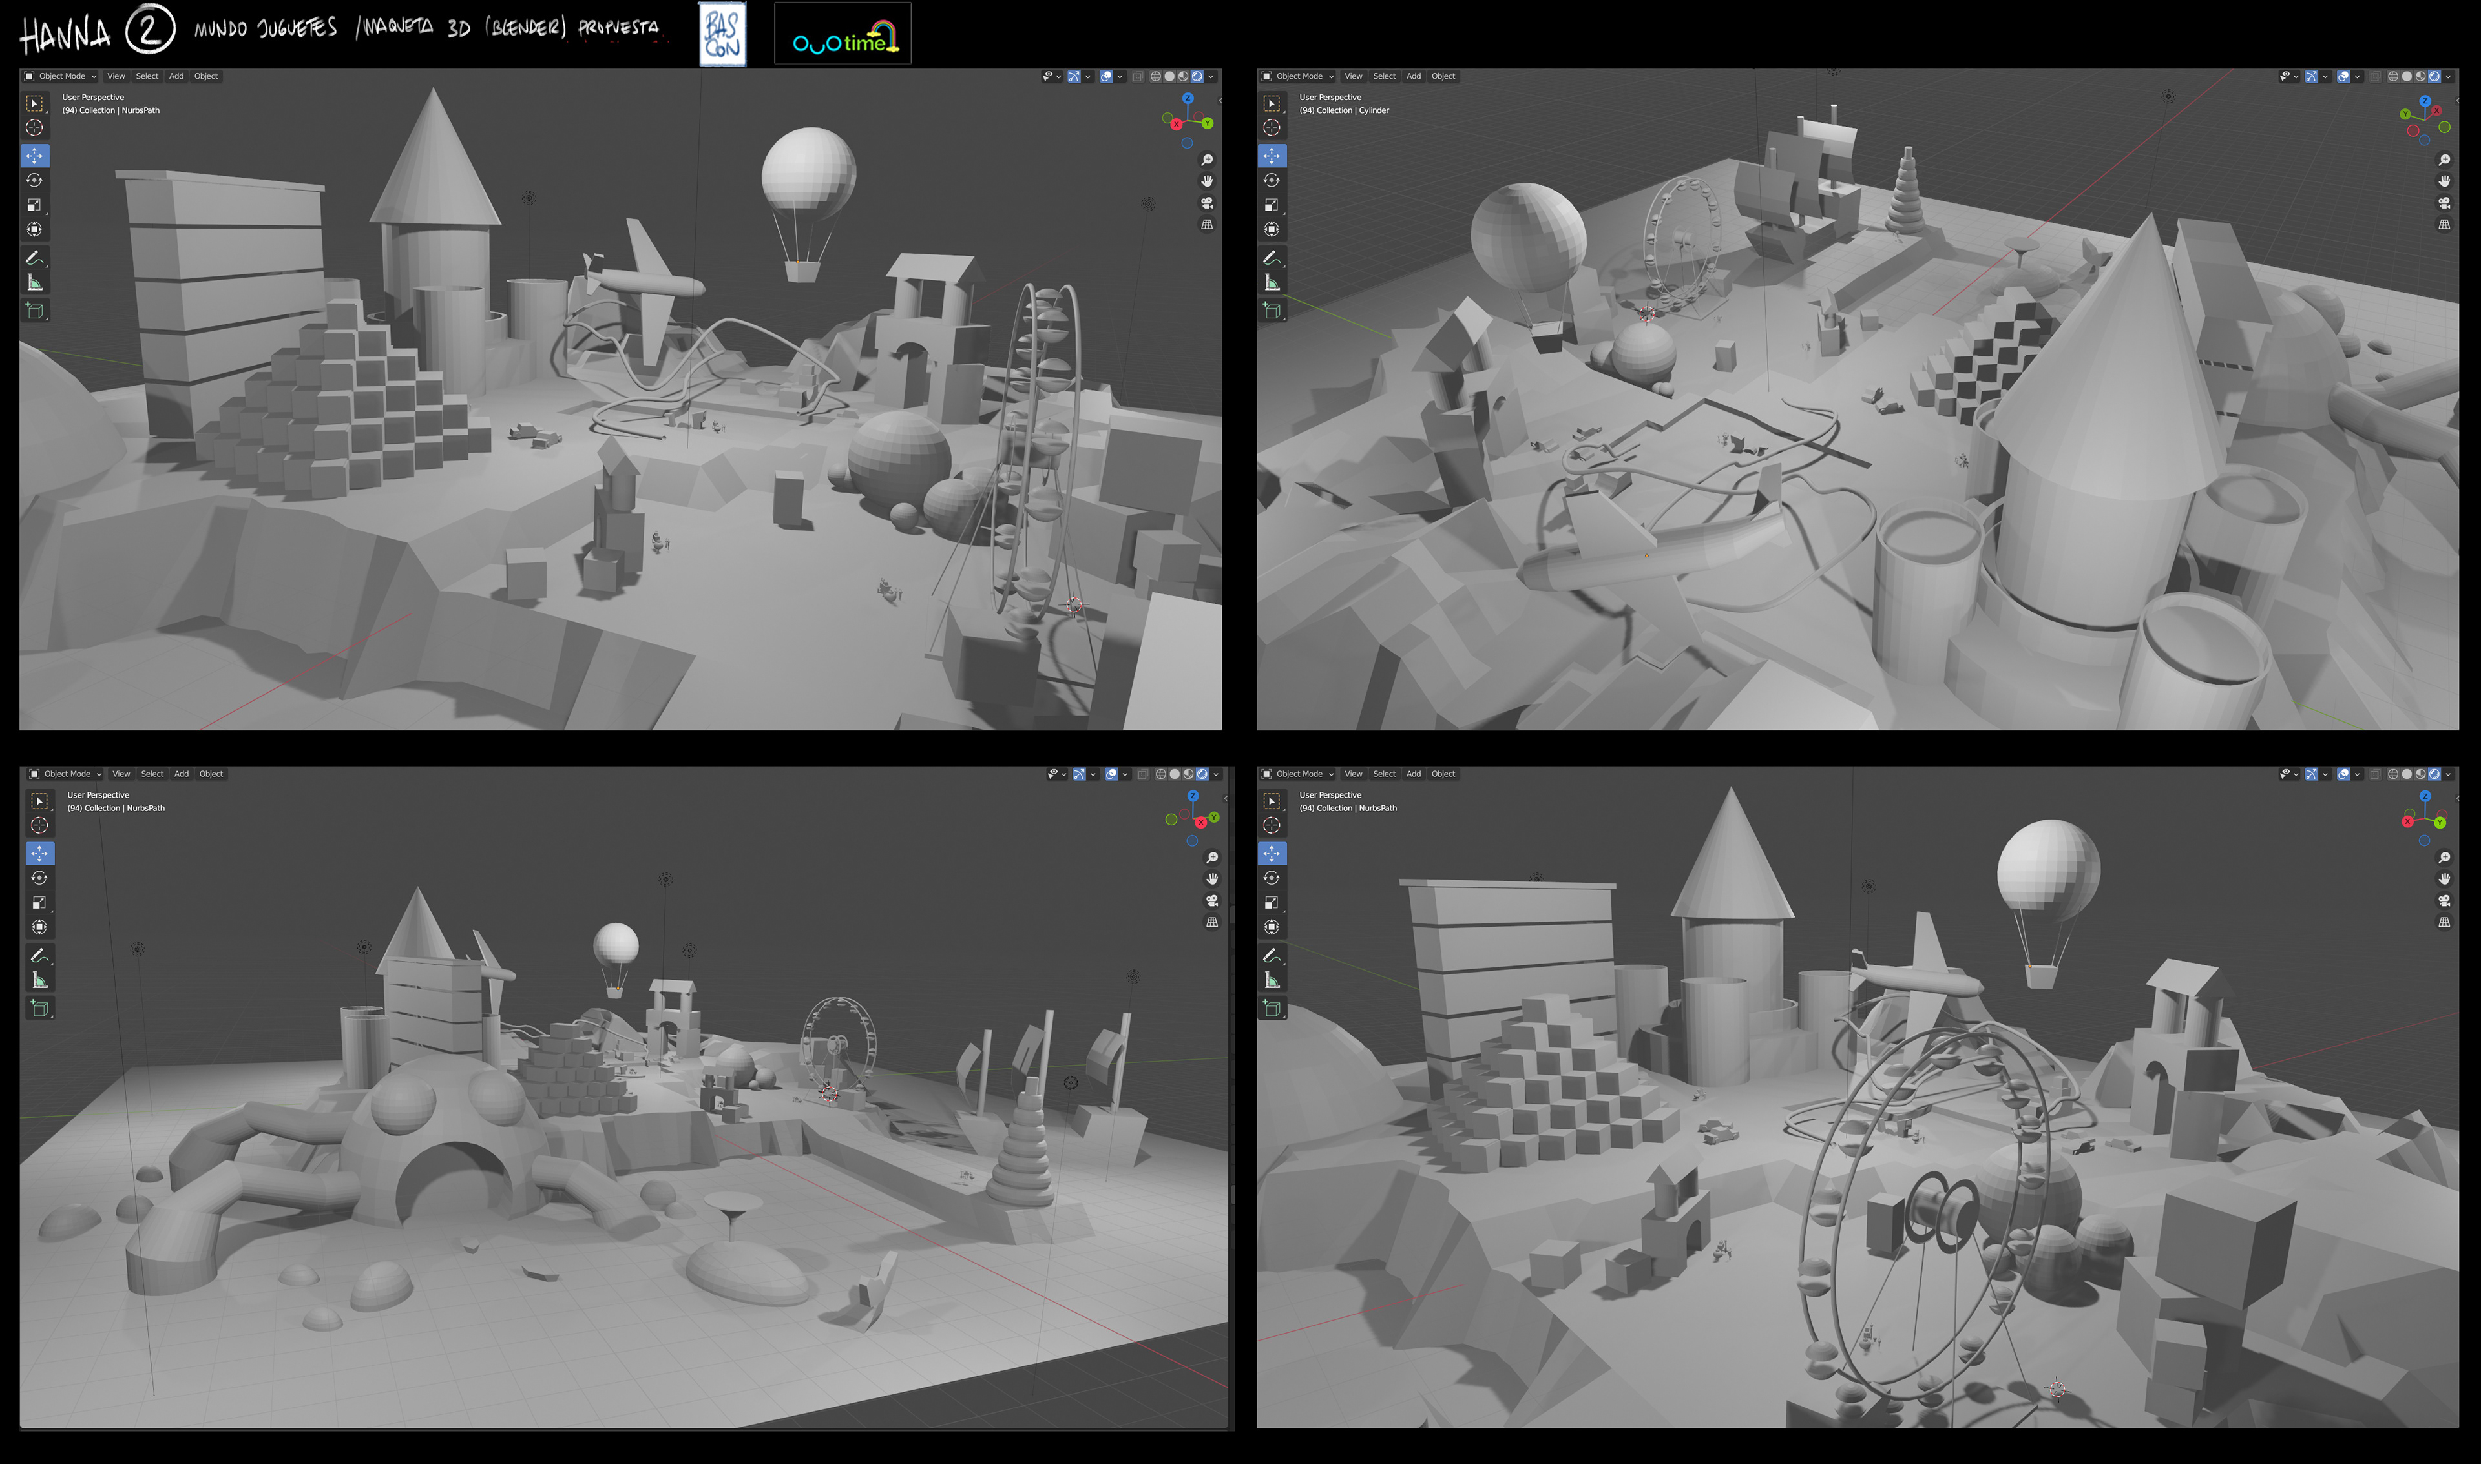The width and height of the screenshot is (2481, 1464).
Task: Click the zoom magnifier icon in bottom-left viewport
Action: pos(1212,858)
